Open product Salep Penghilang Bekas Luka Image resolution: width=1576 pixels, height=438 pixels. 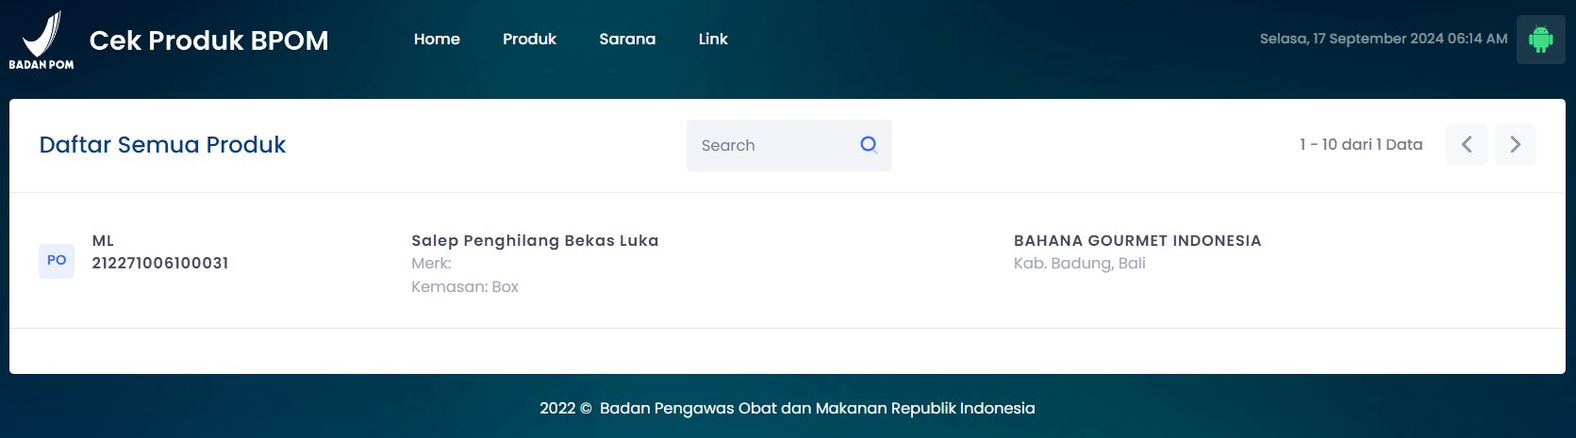535,241
